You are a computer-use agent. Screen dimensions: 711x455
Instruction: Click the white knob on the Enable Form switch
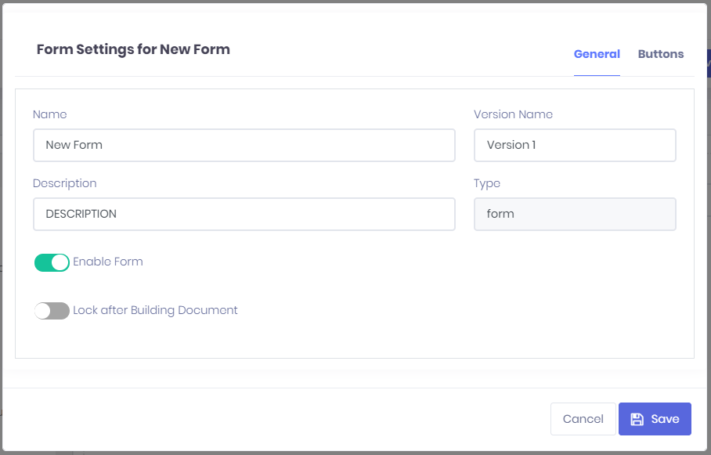pyautogui.click(x=60, y=262)
